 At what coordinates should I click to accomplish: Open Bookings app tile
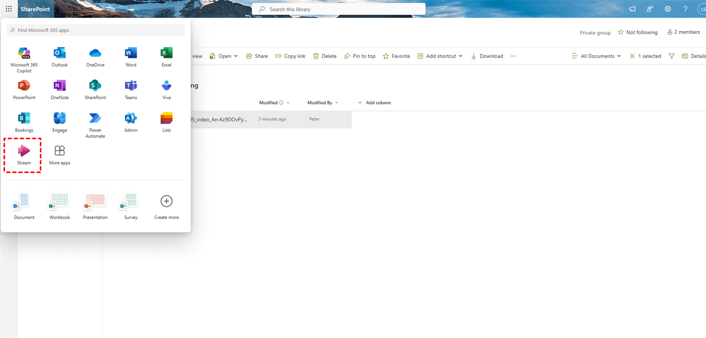point(24,123)
